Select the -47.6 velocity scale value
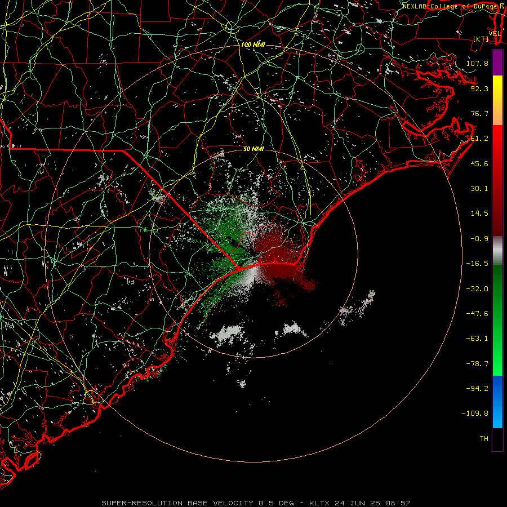The width and height of the screenshot is (507, 507). coord(477,314)
